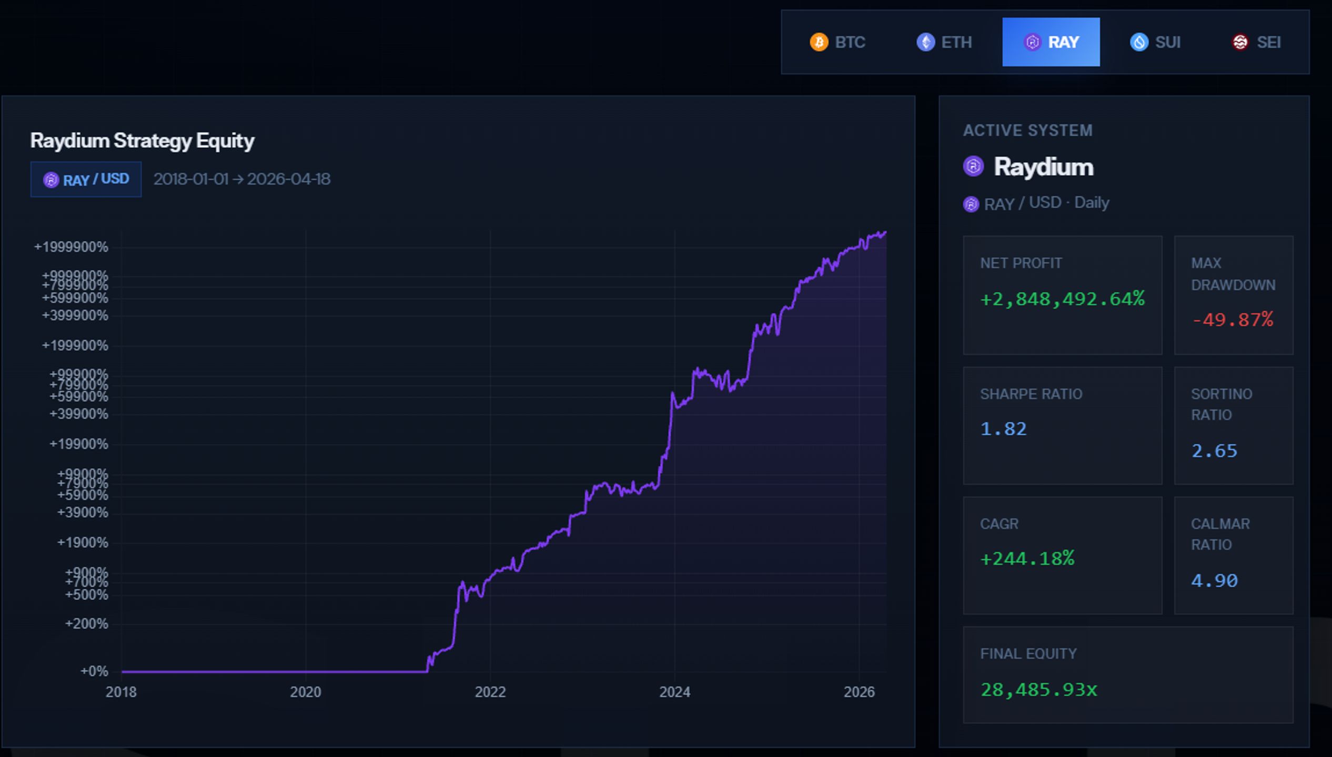
Task: Click the +19900% y-axis label
Action: tap(79, 444)
